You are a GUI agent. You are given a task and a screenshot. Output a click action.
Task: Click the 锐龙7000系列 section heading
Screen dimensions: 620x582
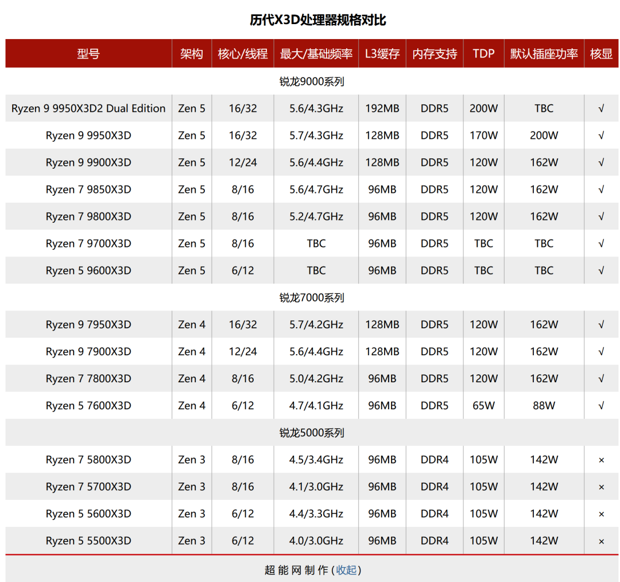pos(312,298)
